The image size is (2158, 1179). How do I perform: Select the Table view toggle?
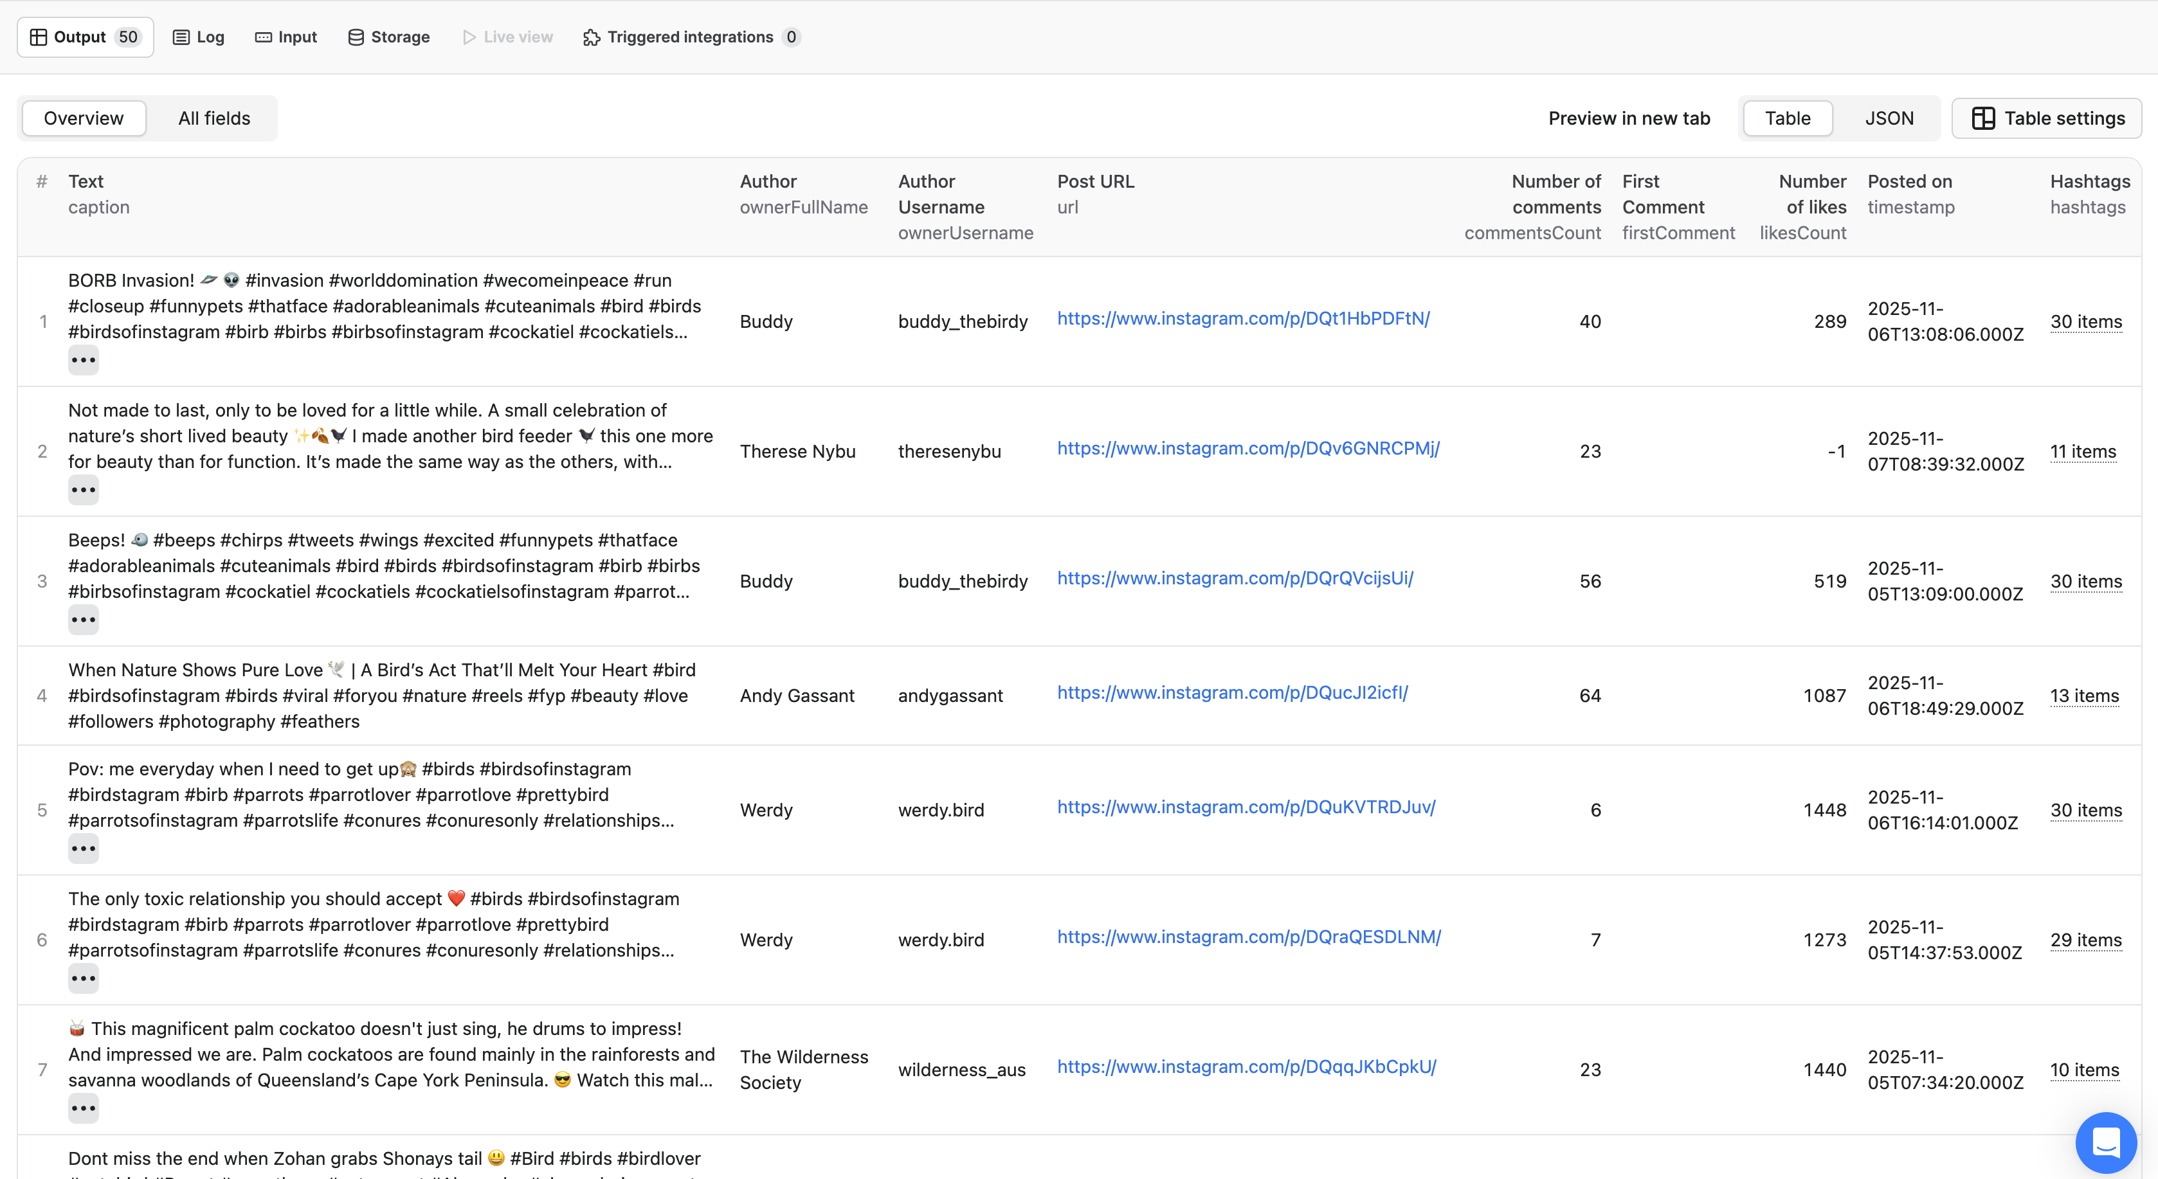(x=1787, y=118)
